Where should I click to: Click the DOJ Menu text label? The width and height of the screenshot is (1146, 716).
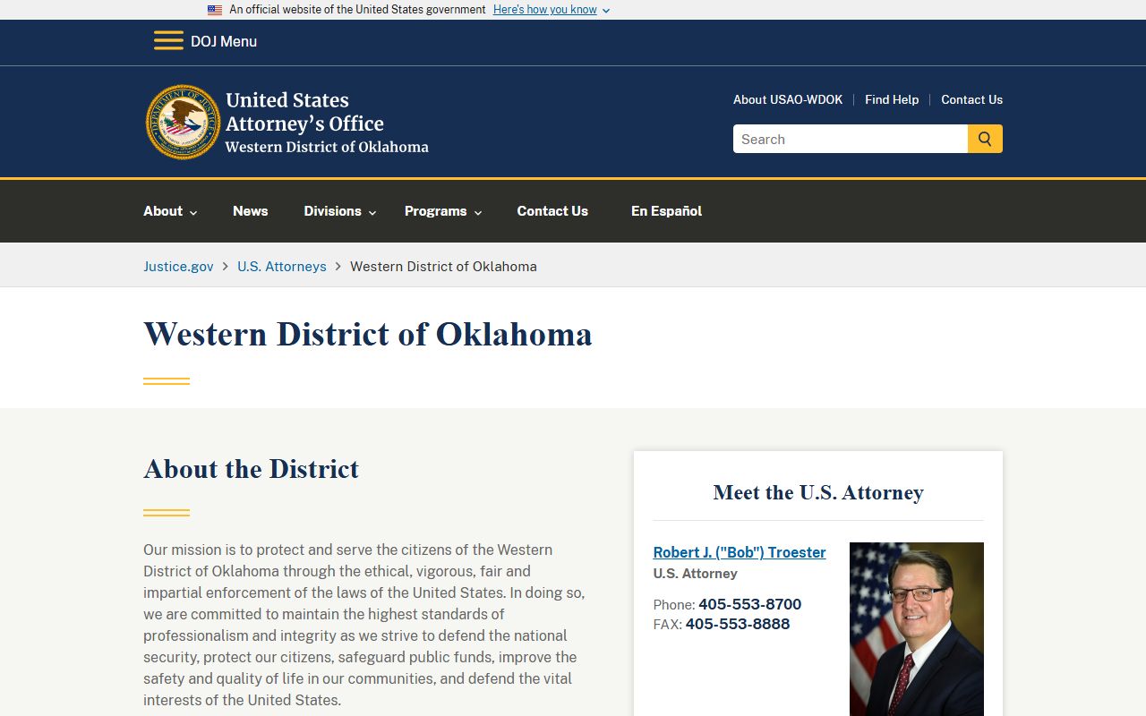[224, 41]
